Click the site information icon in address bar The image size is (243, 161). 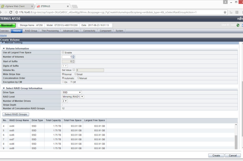17,12
